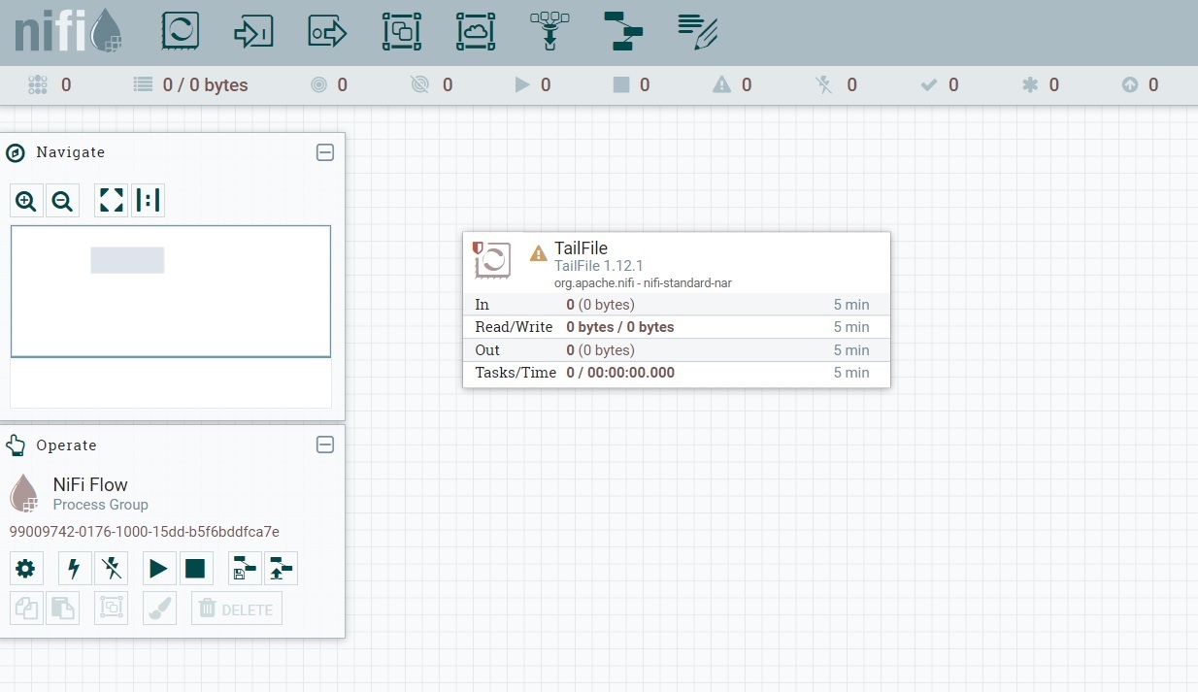Click the Operate panel title
The width and height of the screenshot is (1198, 692).
point(66,445)
